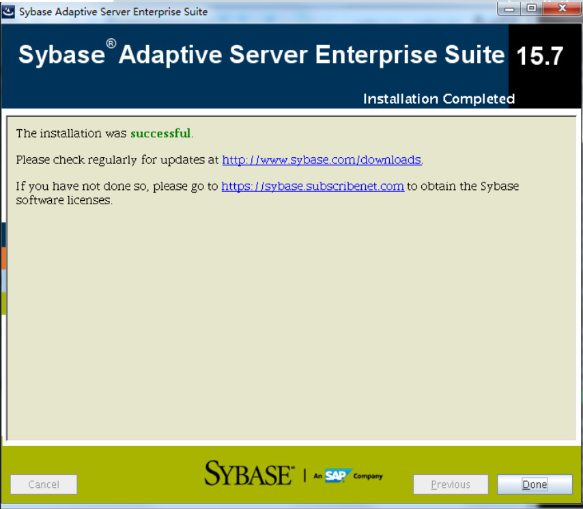Click the installer icon in title bar

pyautogui.click(x=8, y=12)
